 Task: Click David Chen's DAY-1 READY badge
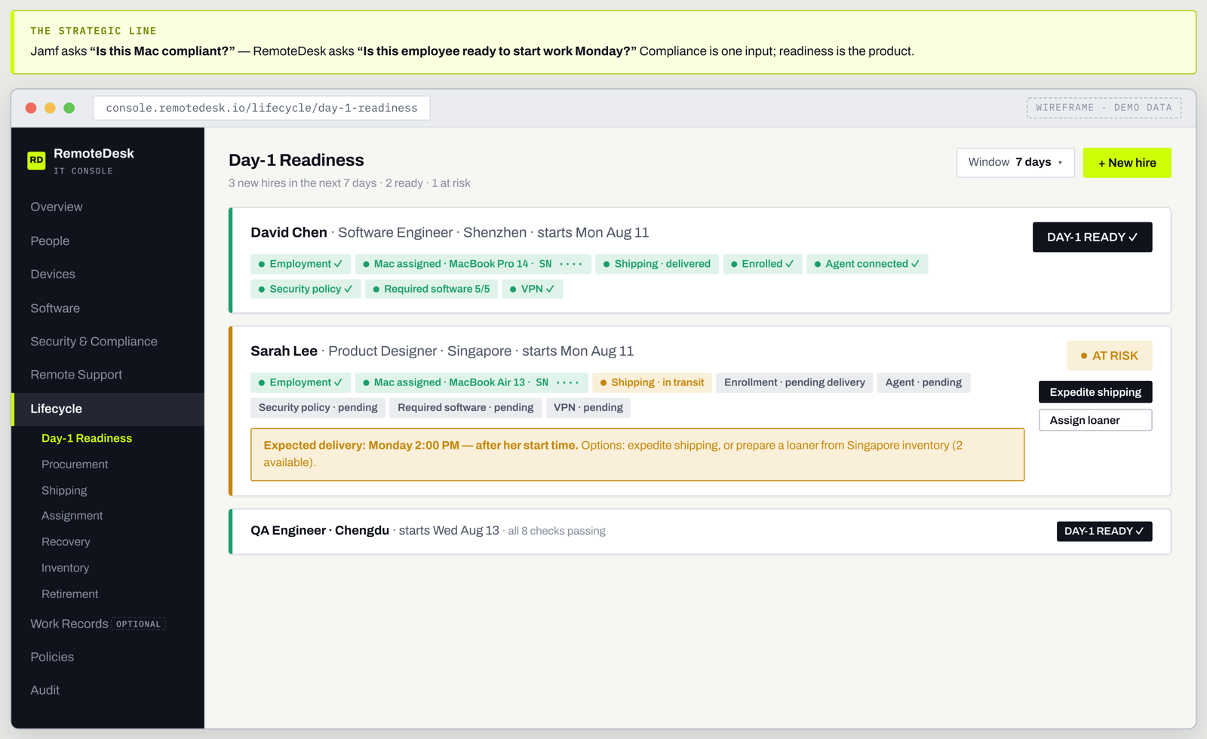point(1092,237)
